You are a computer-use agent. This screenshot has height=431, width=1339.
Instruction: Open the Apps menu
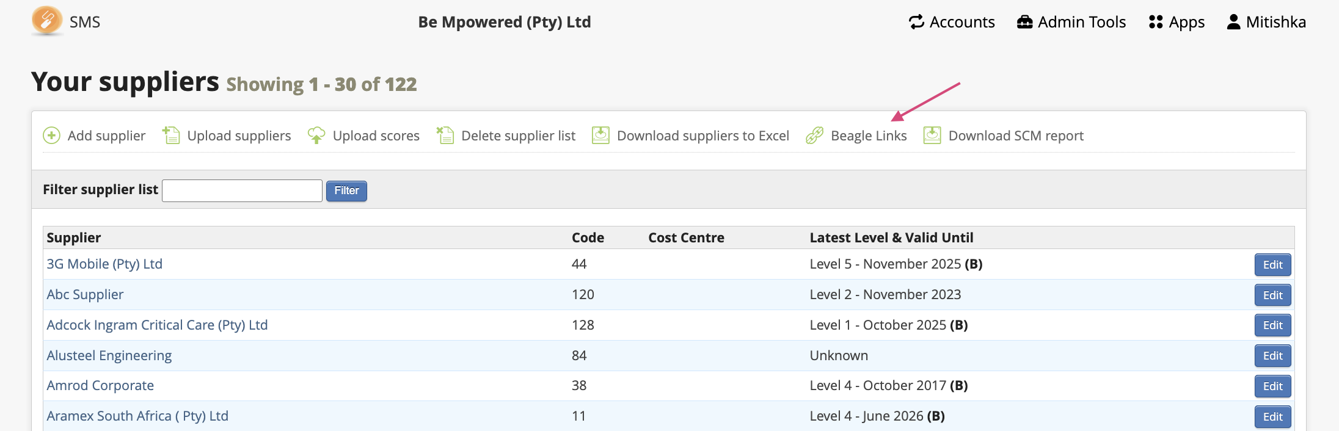(1177, 22)
